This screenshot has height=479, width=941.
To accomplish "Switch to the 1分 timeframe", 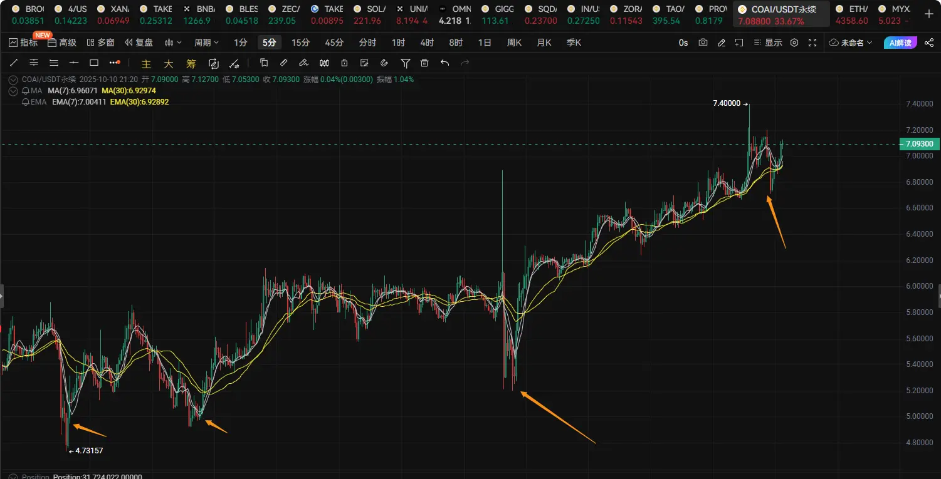I will click(x=241, y=43).
